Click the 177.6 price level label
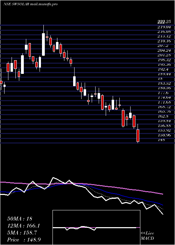The height and width of the screenshot is (245, 175). click(163, 93)
